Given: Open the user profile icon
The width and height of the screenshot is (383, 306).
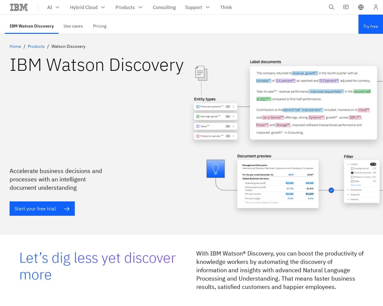Looking at the screenshot, I should click(x=376, y=7).
